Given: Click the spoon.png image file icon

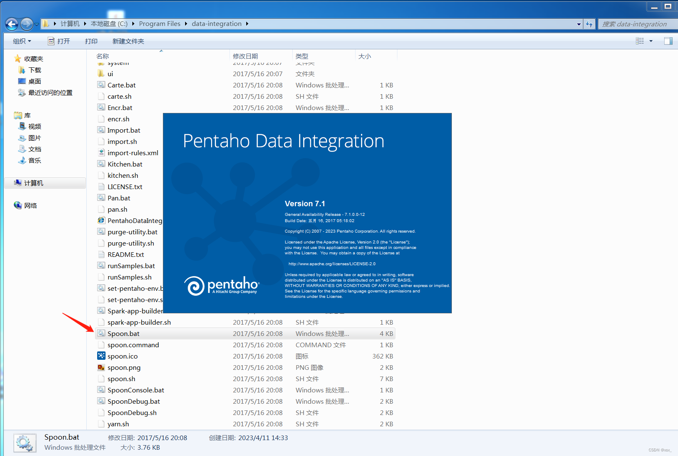Looking at the screenshot, I should (101, 367).
